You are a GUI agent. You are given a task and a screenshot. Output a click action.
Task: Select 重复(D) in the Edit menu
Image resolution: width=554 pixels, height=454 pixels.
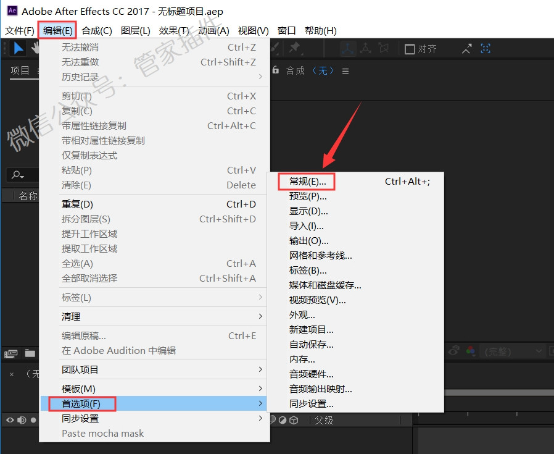[154, 204]
